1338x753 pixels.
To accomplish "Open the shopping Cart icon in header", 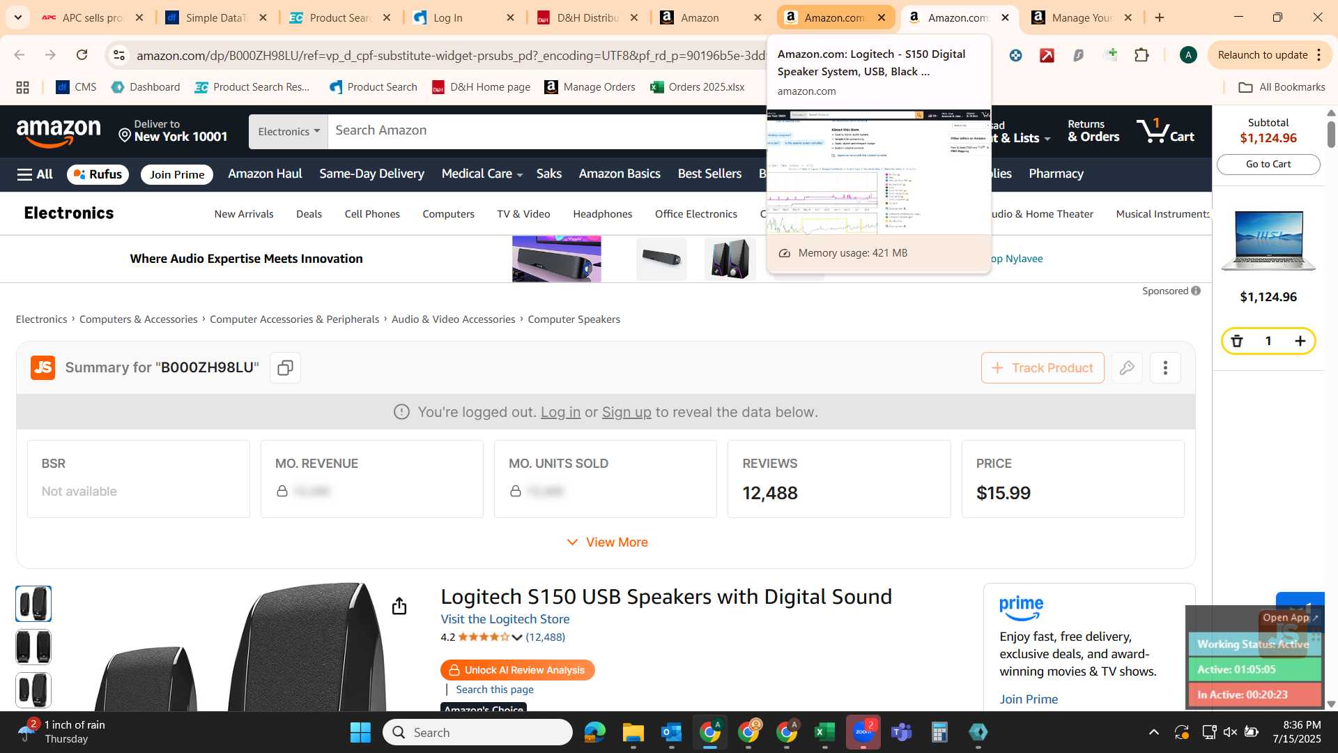I will tap(1165, 130).
